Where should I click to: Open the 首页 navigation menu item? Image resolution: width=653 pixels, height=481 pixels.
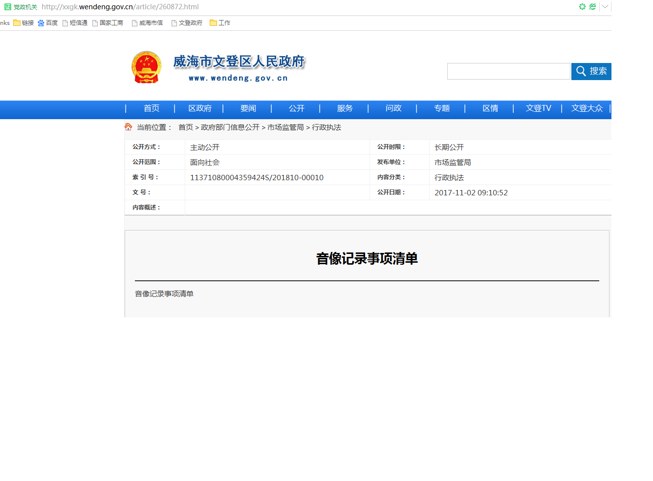[x=152, y=108]
